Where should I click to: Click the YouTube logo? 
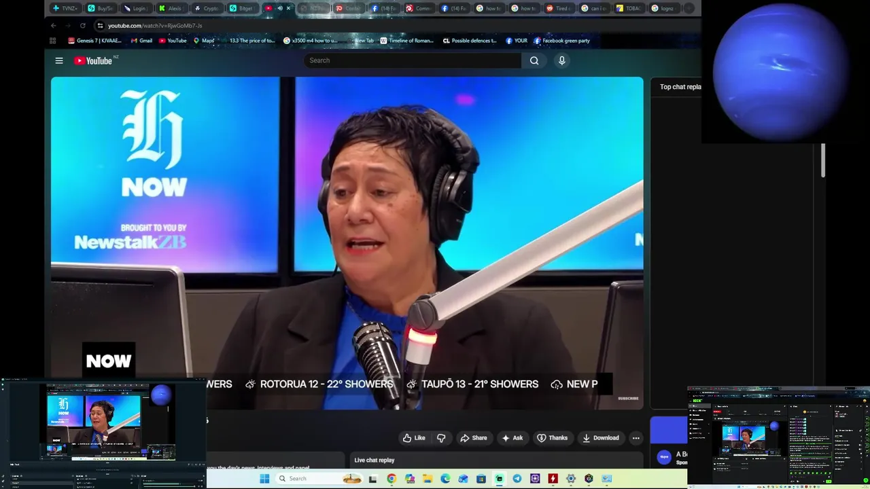93,60
